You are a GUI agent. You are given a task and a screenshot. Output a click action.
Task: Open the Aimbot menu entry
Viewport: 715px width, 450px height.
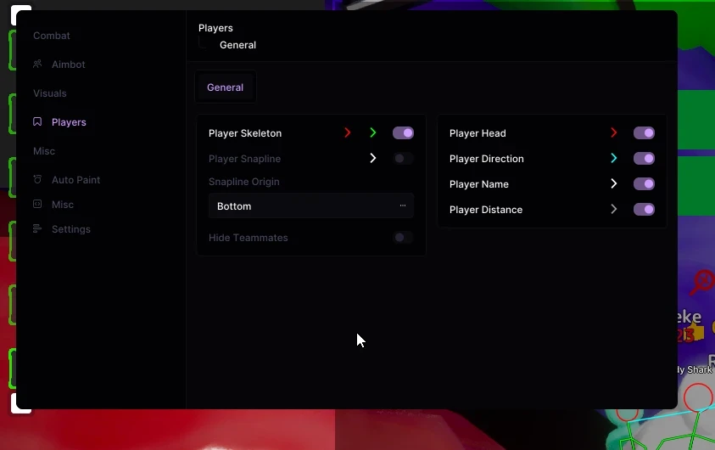69,65
